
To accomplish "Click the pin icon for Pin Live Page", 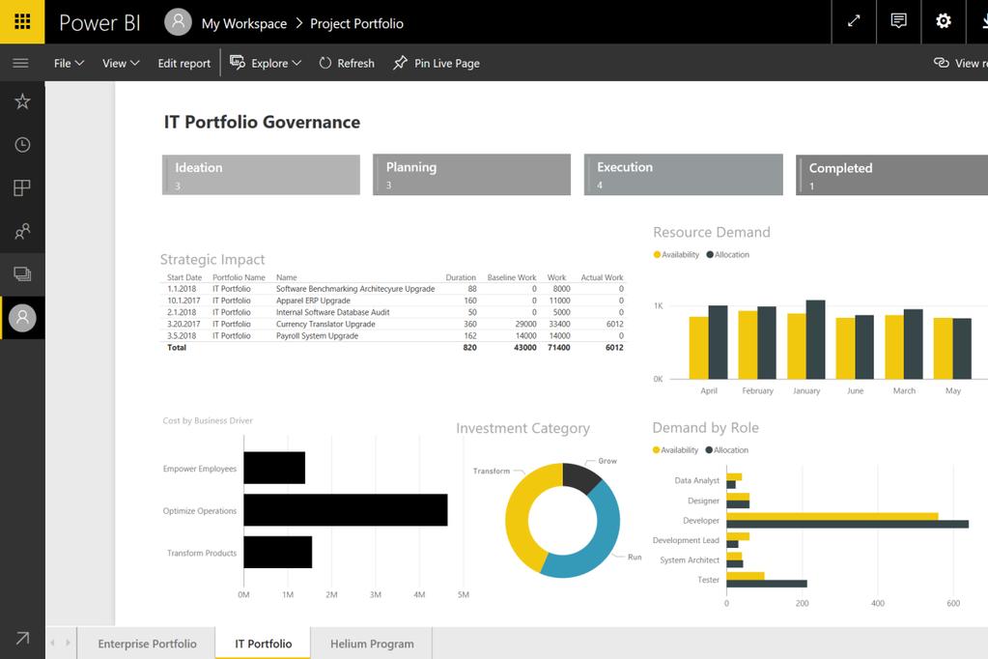I will coord(400,63).
